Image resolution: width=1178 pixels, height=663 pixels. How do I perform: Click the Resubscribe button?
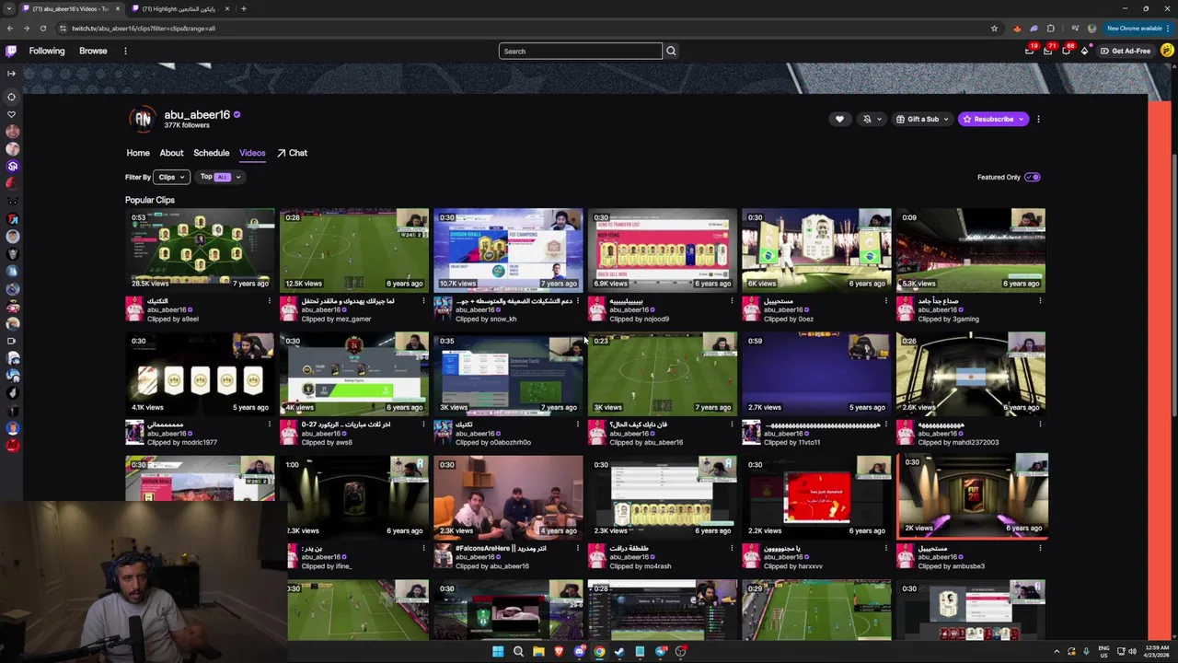coord(993,119)
